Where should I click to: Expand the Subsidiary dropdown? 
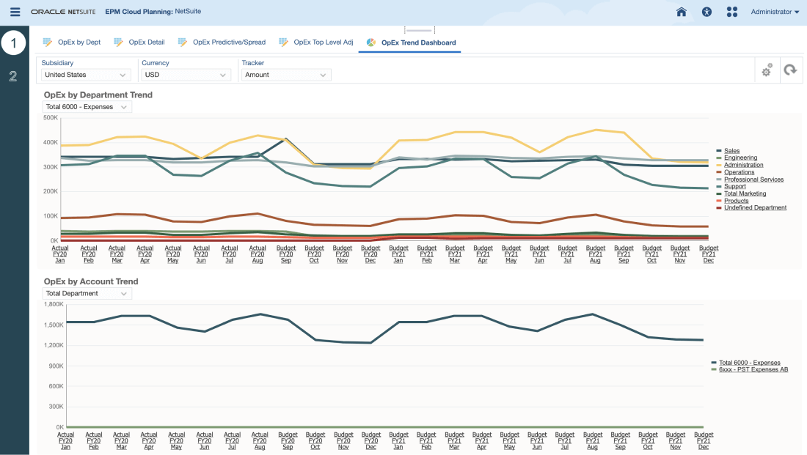pyautogui.click(x=86, y=75)
